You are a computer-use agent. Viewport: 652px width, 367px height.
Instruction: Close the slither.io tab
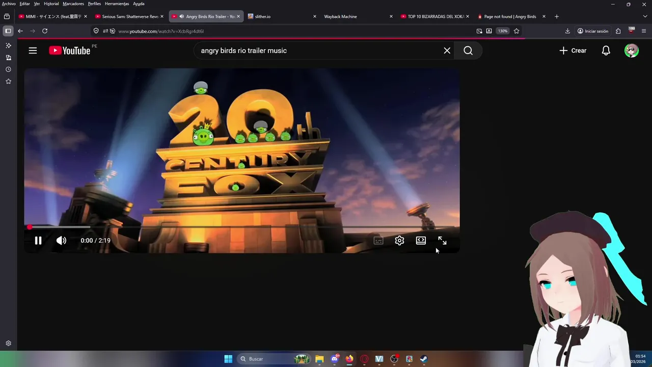point(314,16)
